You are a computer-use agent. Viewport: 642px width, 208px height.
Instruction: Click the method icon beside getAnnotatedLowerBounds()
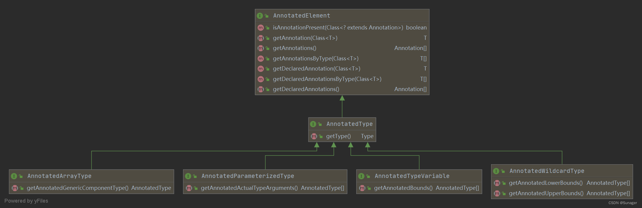point(497,183)
